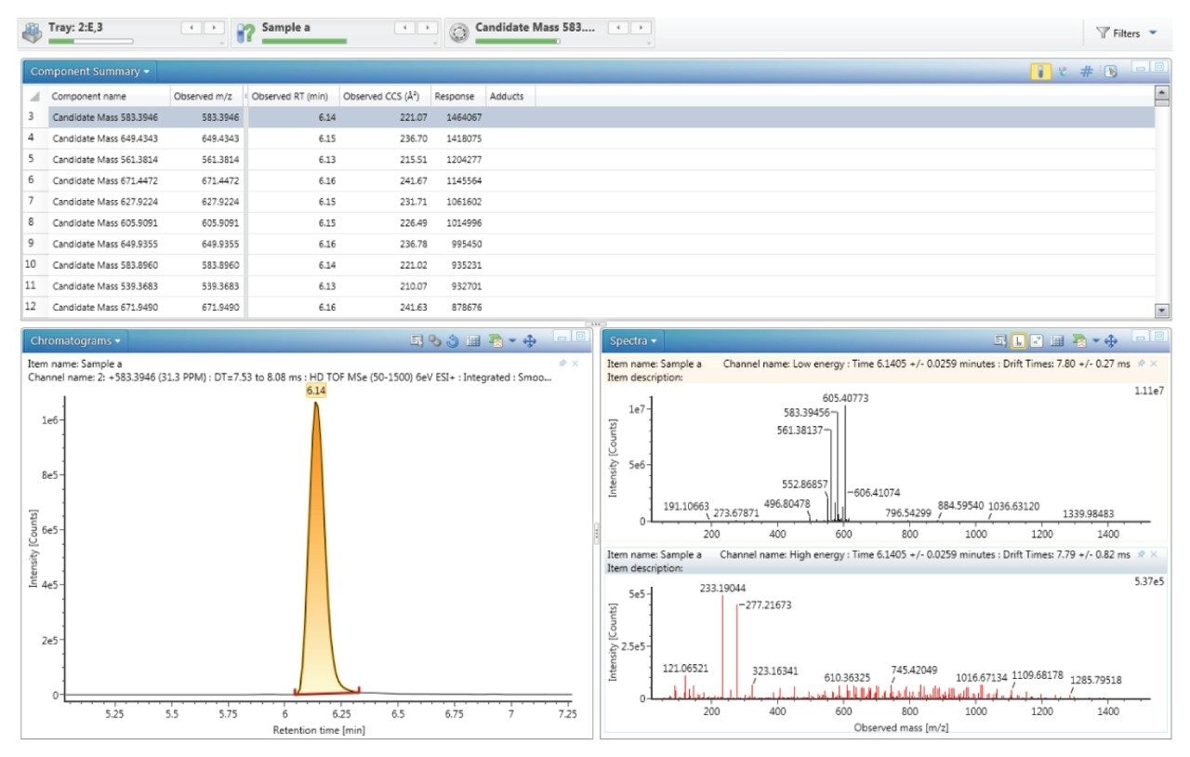Select row Candidate Mass 605.9091
The width and height of the screenshot is (1190, 757).
coord(588,222)
